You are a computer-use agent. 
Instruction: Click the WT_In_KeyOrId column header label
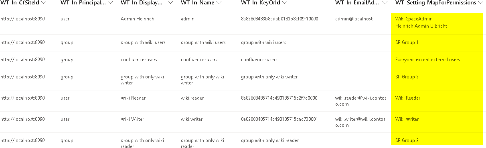coord(261,3)
